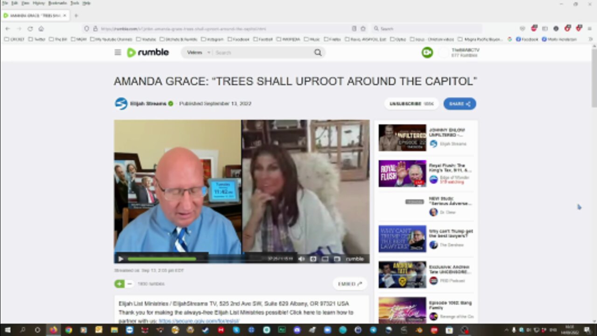The height and width of the screenshot is (336, 597).
Task: Open the Episode 1092 video thumbnail
Action: (402, 310)
